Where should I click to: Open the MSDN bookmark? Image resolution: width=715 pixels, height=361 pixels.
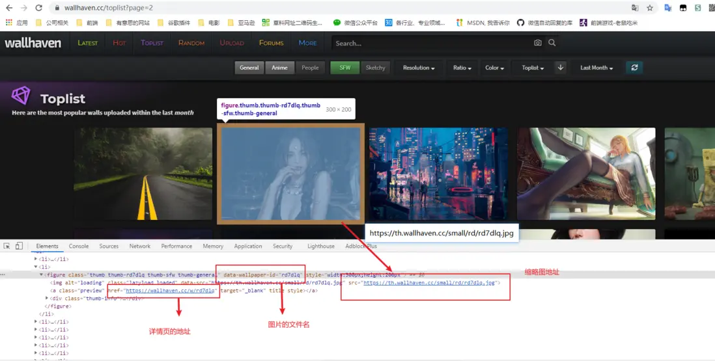(x=483, y=22)
